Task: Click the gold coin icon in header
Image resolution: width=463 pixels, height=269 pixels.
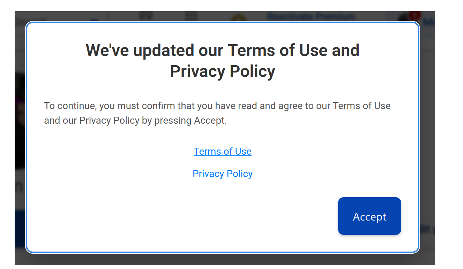Action: pyautogui.click(x=238, y=18)
